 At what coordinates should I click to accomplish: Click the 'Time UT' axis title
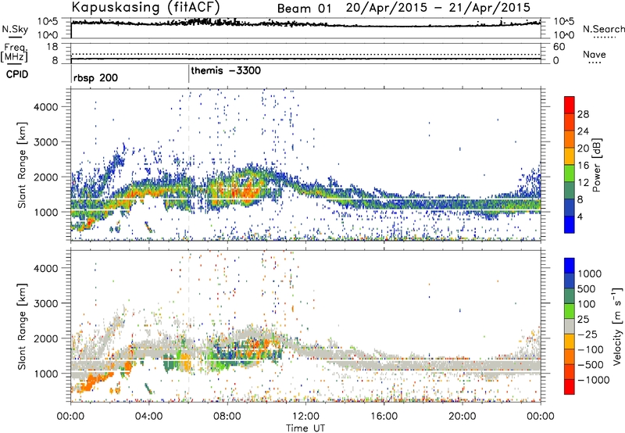305,428
